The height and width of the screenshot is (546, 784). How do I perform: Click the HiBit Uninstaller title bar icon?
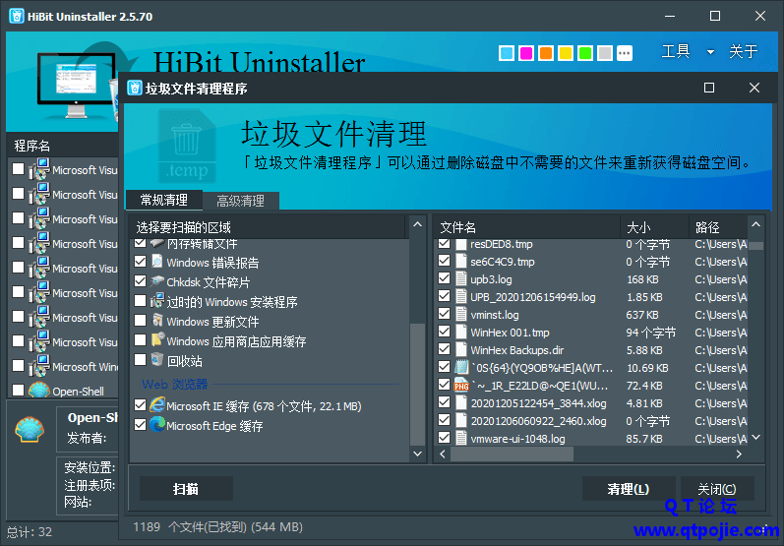tap(17, 16)
